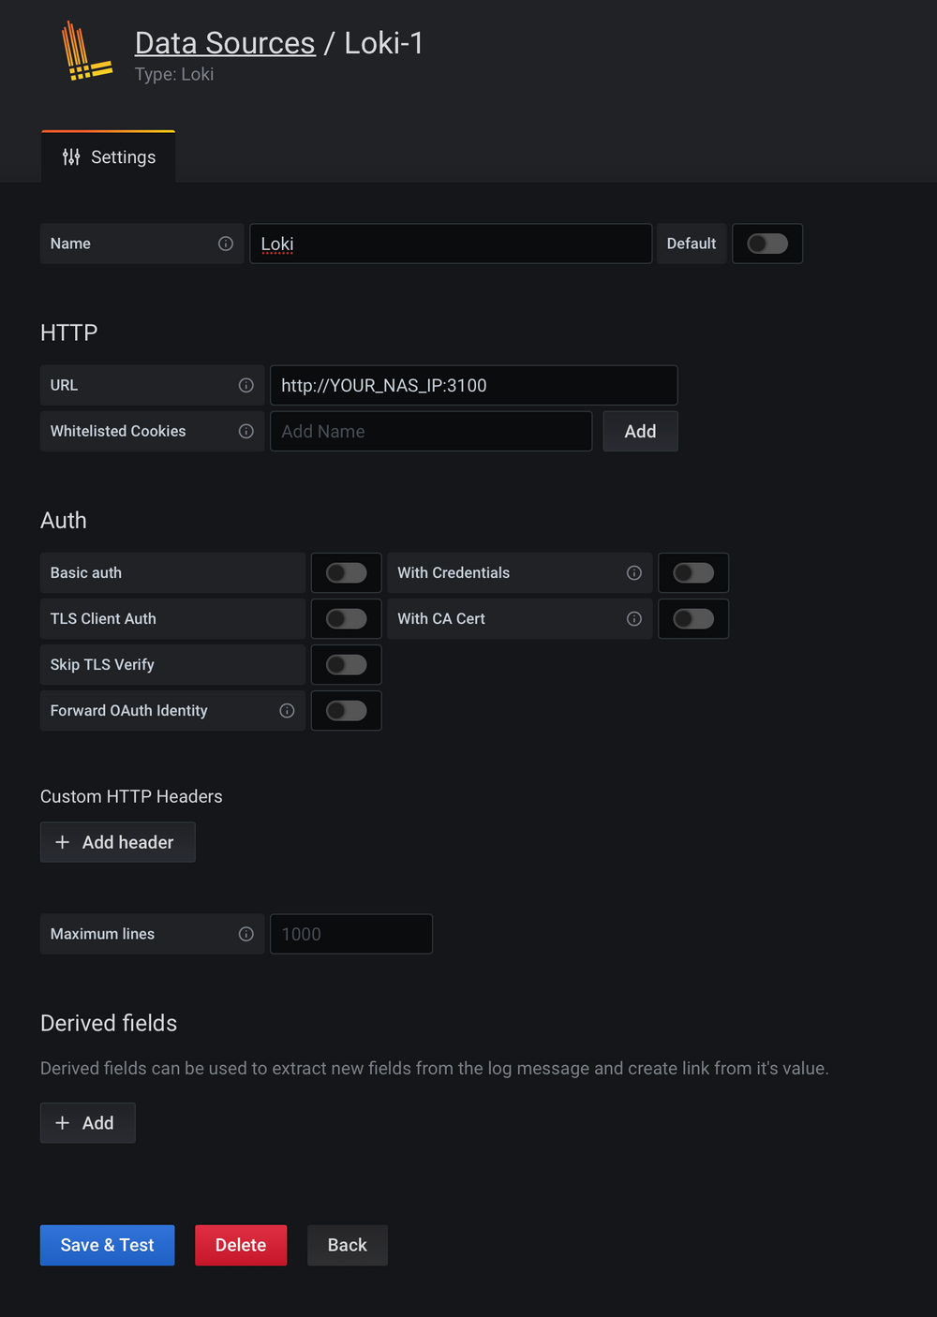Screen dimensions: 937x1317
Task: Click the sliders icon on the Settings tab
Action: pos(71,156)
